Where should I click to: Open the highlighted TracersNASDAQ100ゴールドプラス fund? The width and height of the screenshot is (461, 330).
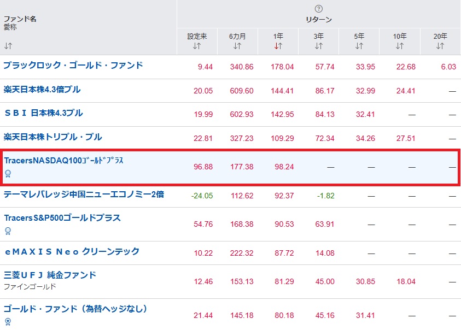(65, 161)
